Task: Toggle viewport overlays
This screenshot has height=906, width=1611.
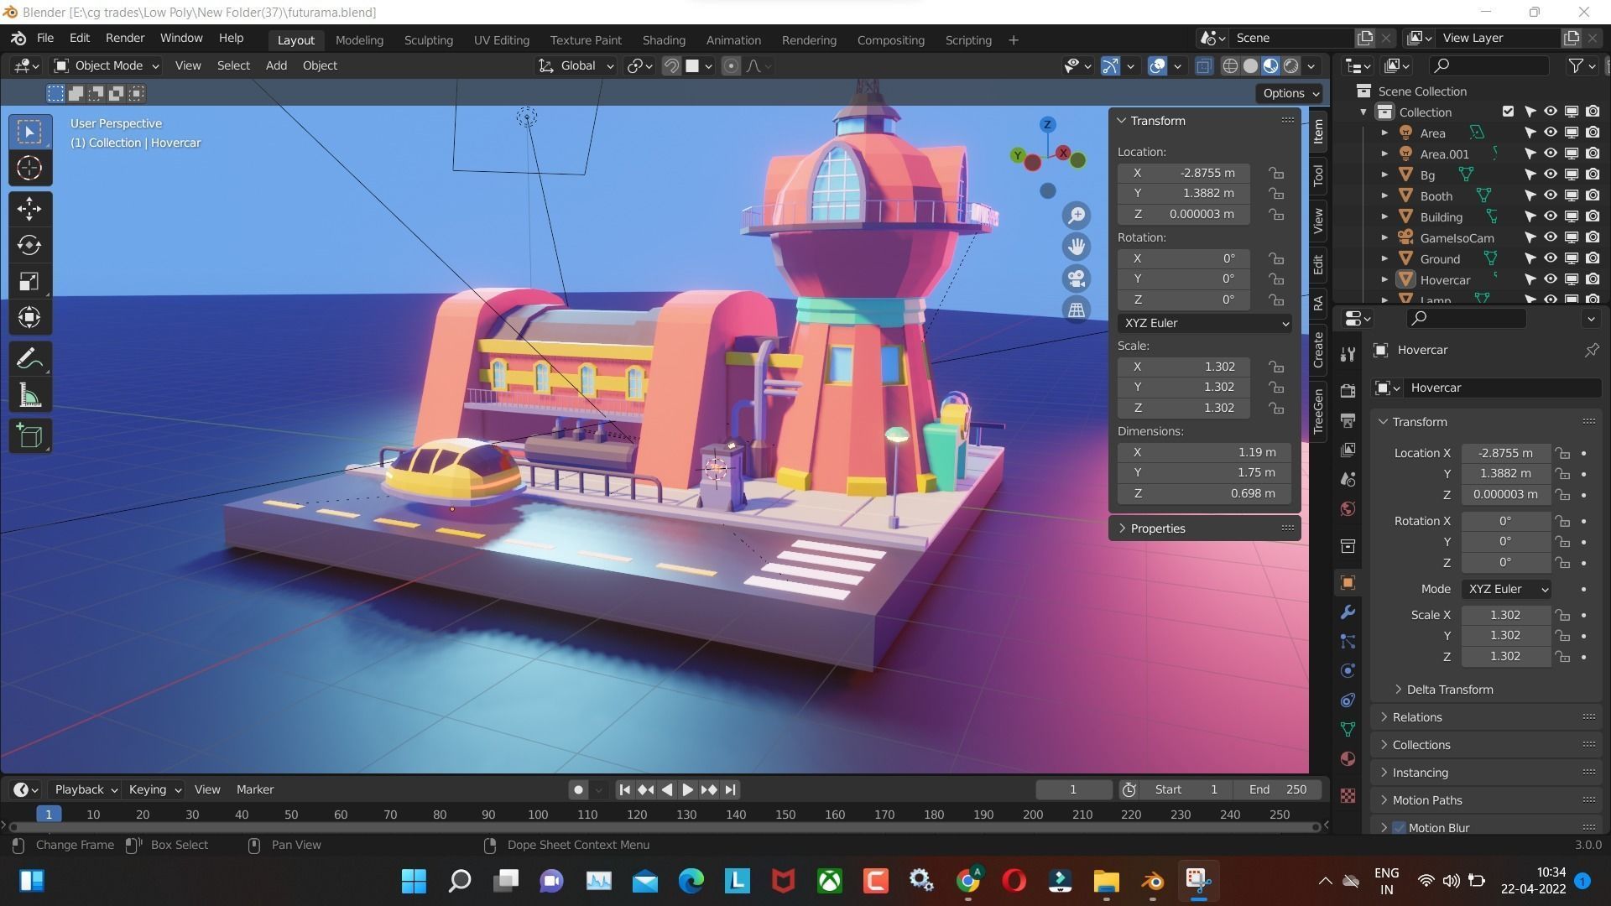Action: (x=1157, y=65)
